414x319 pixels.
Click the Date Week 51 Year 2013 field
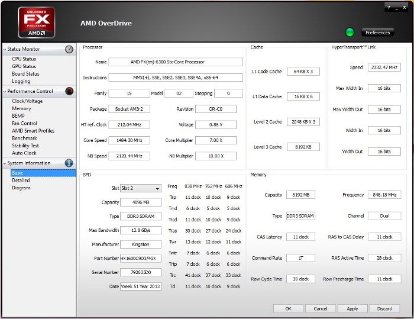point(141,286)
